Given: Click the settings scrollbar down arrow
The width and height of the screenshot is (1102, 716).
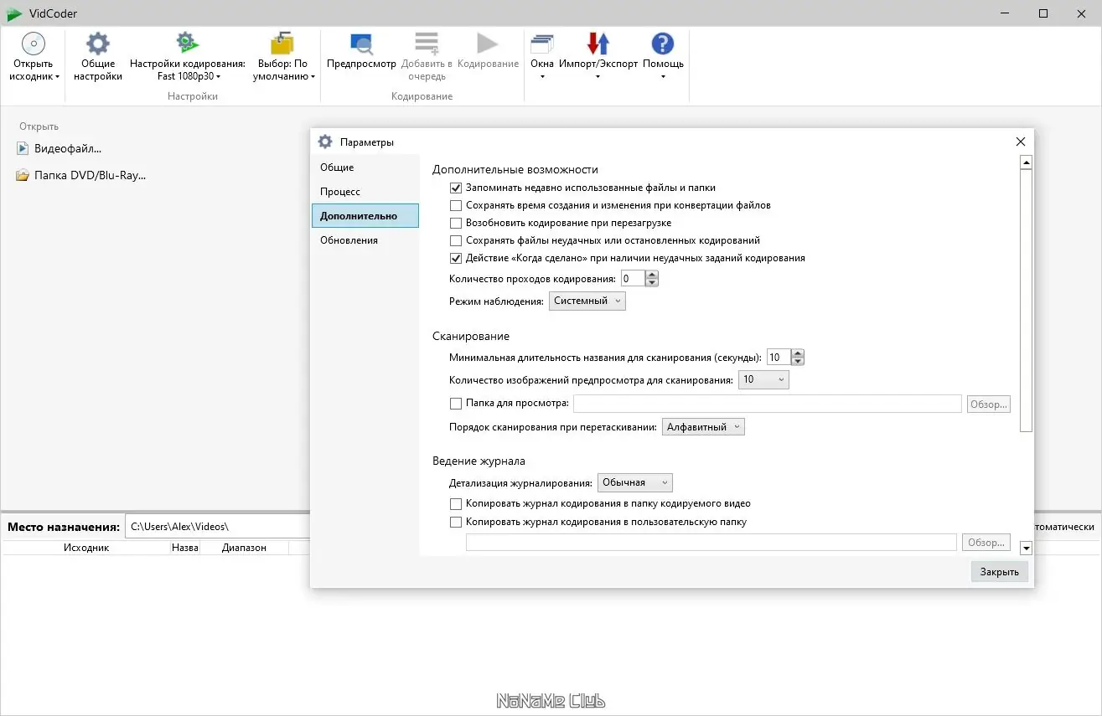Looking at the screenshot, I should coord(1027,548).
